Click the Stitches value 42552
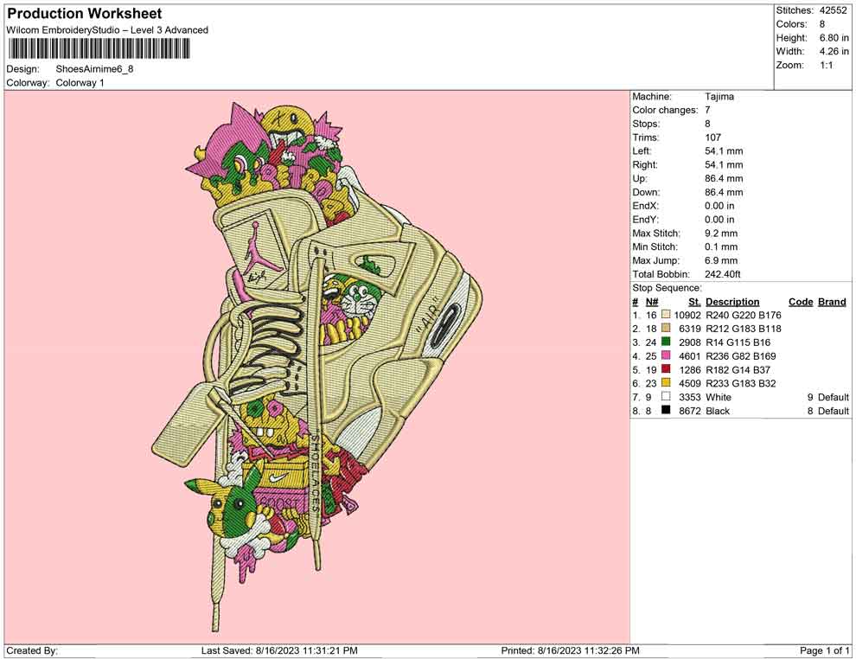The height and width of the screenshot is (659, 856). pos(834,10)
